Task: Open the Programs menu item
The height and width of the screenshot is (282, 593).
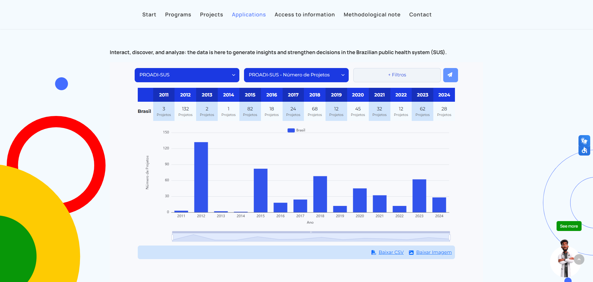Action: tap(178, 15)
